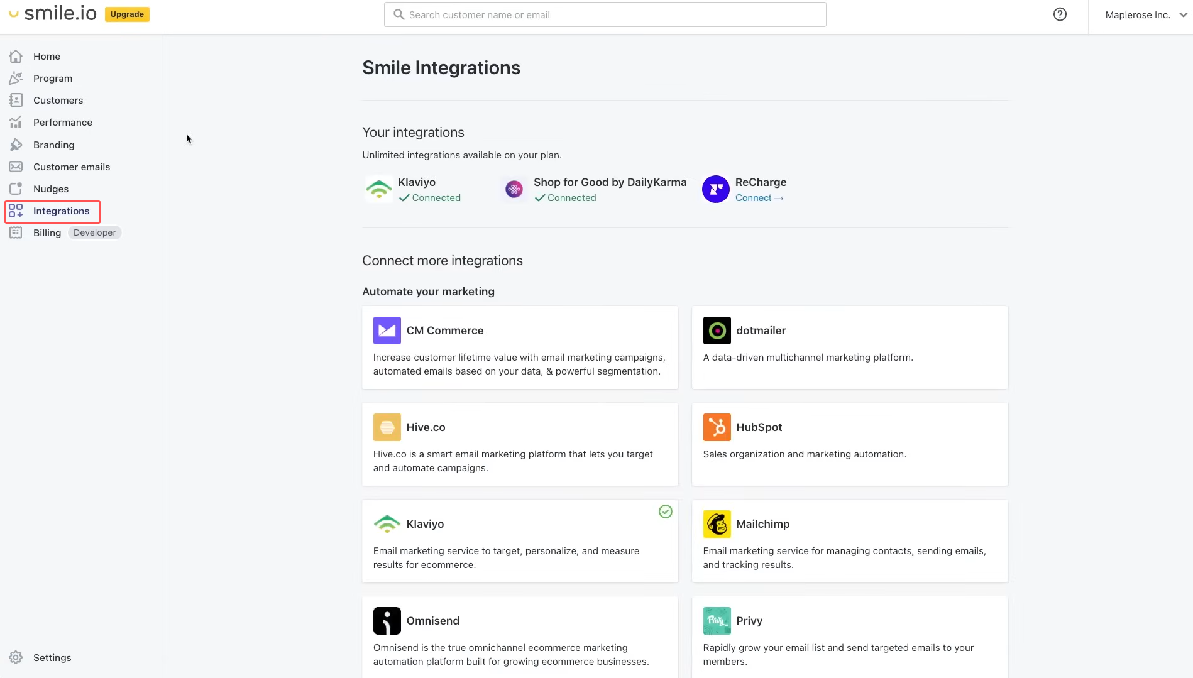The image size is (1193, 678).
Task: Click the smile.io logo
Action: pyautogui.click(x=52, y=13)
